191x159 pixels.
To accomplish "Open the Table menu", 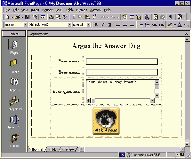I will click(70, 10).
